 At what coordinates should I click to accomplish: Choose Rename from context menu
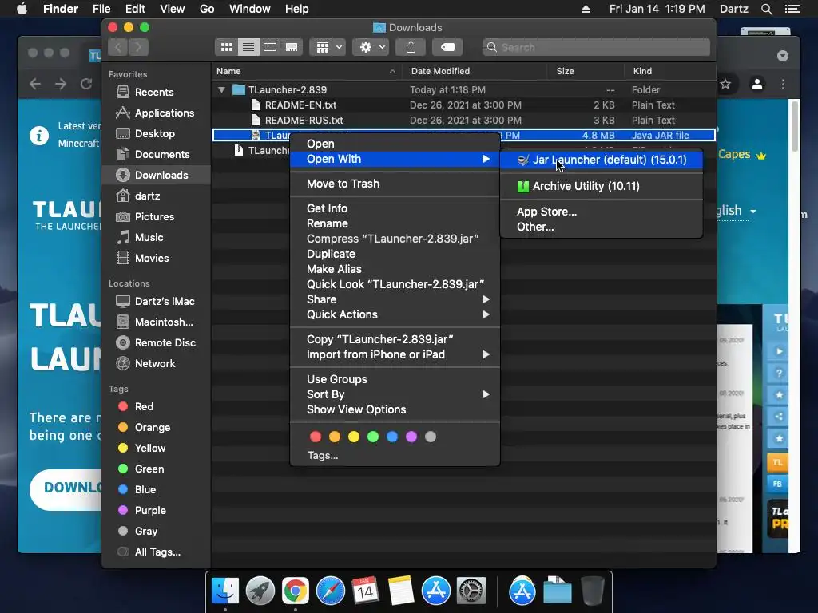tap(395, 223)
